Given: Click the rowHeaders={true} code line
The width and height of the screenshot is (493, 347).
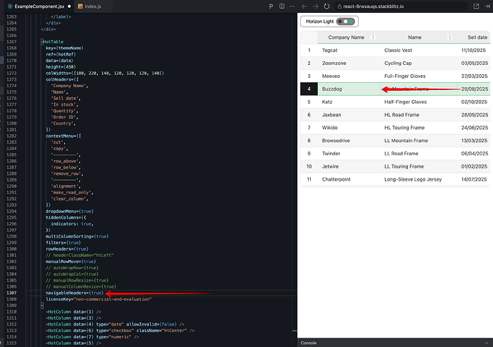Looking at the screenshot, I should point(67,249).
